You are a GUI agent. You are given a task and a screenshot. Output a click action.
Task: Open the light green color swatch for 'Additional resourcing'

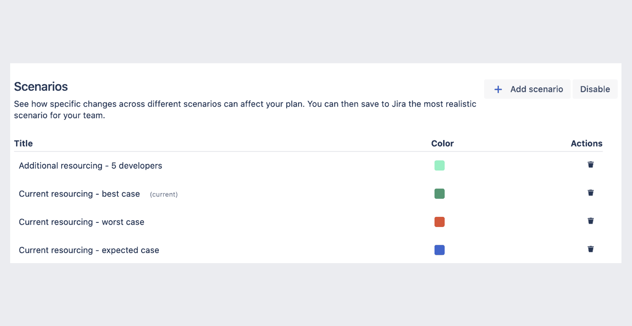pyautogui.click(x=439, y=165)
